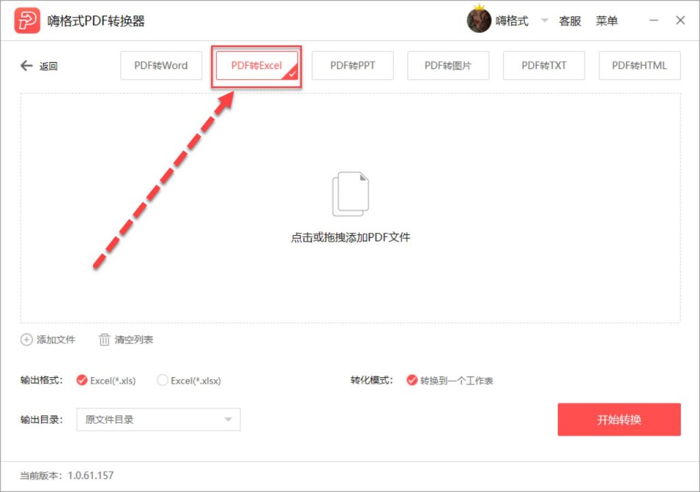Click the HiPDF converter logo icon
This screenshot has width=700, height=492.
coord(27,20)
